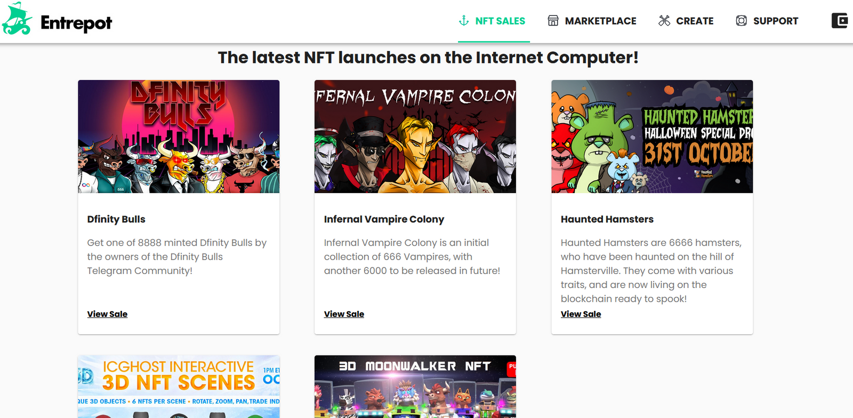Image resolution: width=853 pixels, height=418 pixels.
Task: Open the Infernal Vampire Colony banner image
Action: [x=415, y=136]
